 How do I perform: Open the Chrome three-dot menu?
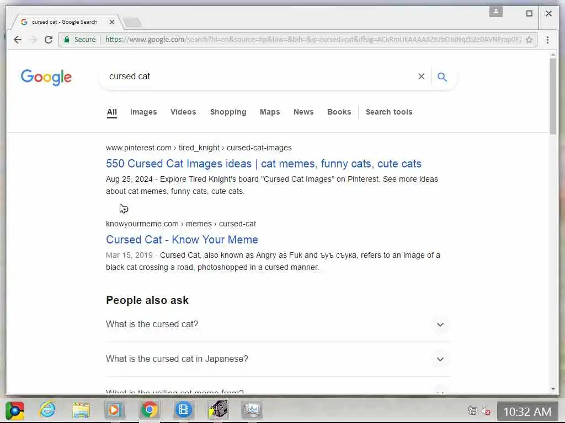click(547, 40)
